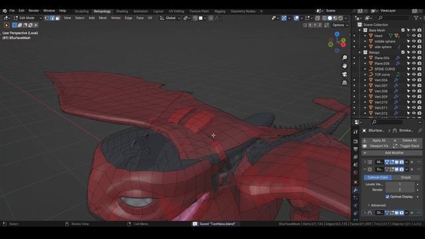425x239 pixels.
Task: Open the Subdivision modifier options chevron
Action: click(x=406, y=169)
